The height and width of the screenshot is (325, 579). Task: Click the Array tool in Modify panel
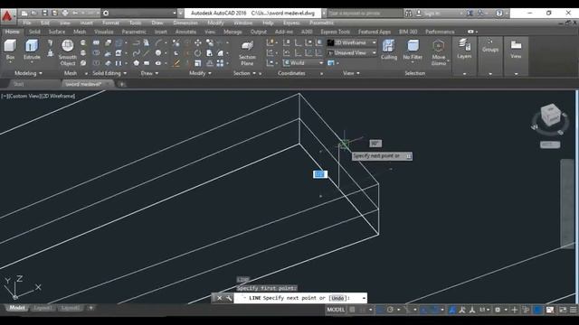220,63
